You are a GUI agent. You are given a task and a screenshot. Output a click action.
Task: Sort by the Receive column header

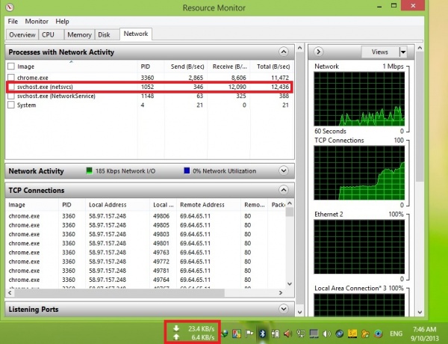tap(229, 67)
